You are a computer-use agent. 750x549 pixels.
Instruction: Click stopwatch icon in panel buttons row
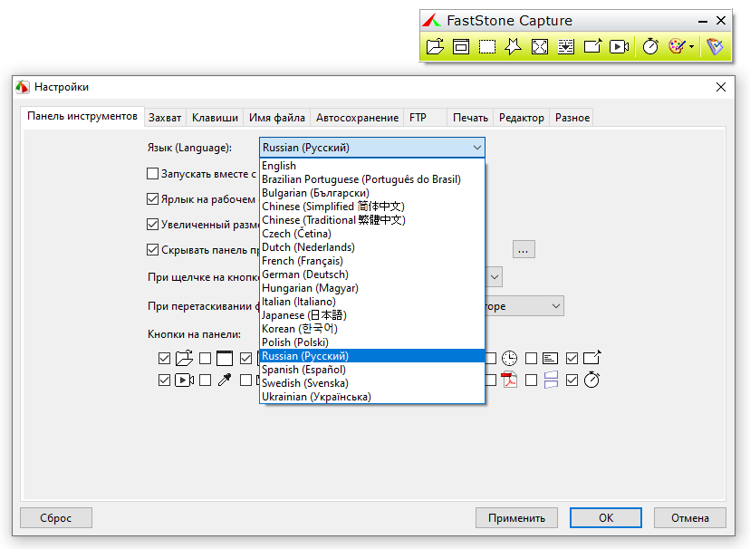coord(591,380)
